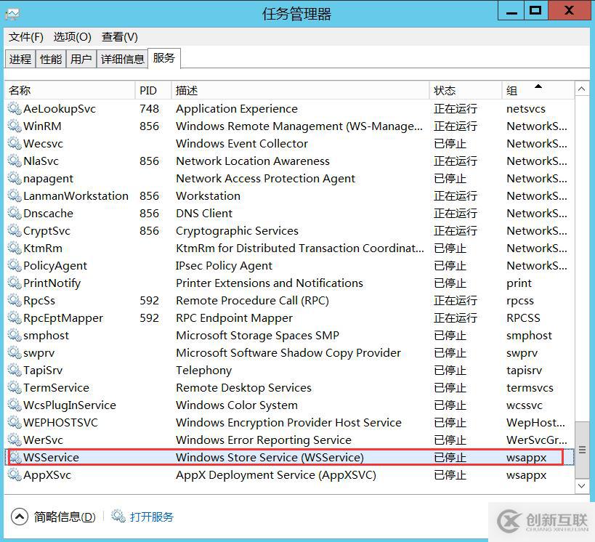Click the WSService service gear icon
This screenshot has height=542, width=595.
point(15,457)
